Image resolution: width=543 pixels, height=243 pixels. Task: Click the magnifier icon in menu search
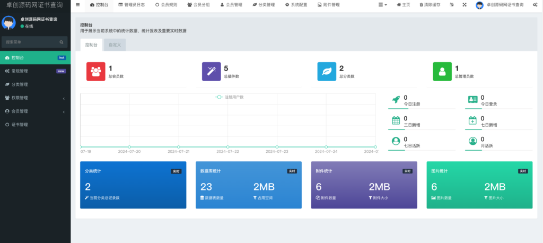[x=62, y=42]
